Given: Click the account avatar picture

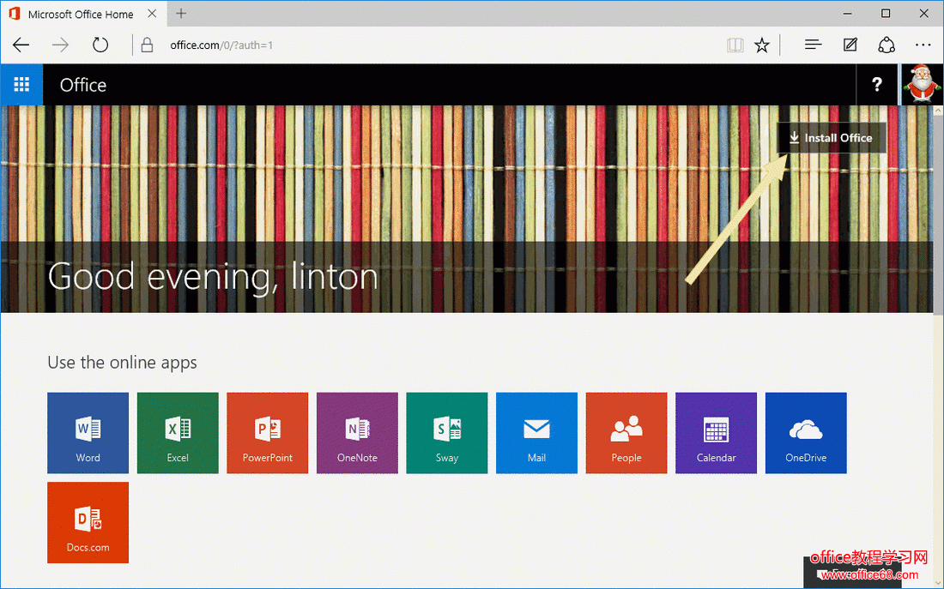Looking at the screenshot, I should (922, 84).
